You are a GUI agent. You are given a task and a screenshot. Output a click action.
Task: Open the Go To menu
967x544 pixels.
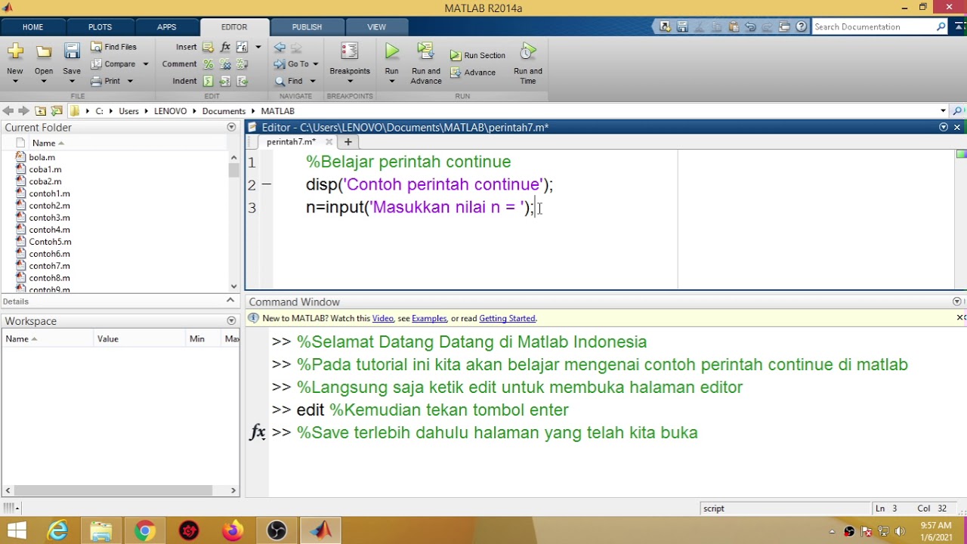click(296, 64)
